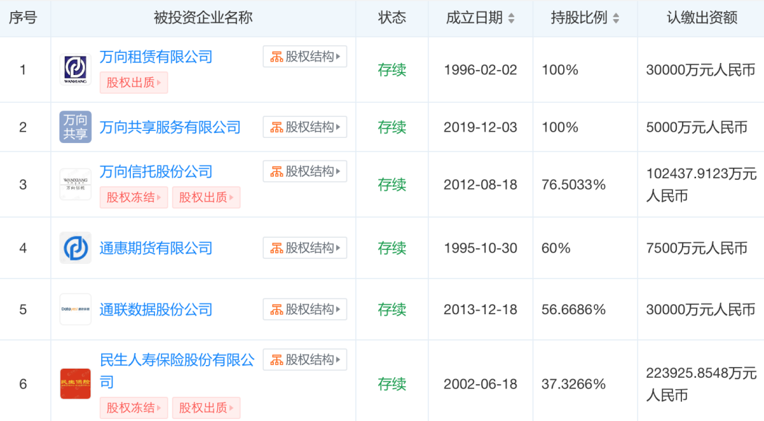This screenshot has width=764, height=421.
Task: Expand 股权结构 for 万向租赁有限公司
Action: tap(305, 57)
